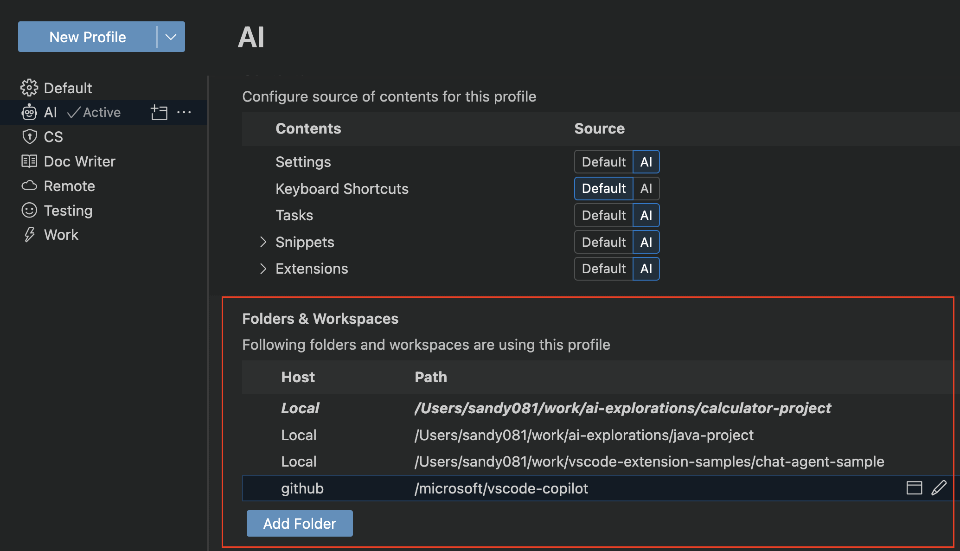Click the Work profile lightning bolt icon

click(28, 235)
